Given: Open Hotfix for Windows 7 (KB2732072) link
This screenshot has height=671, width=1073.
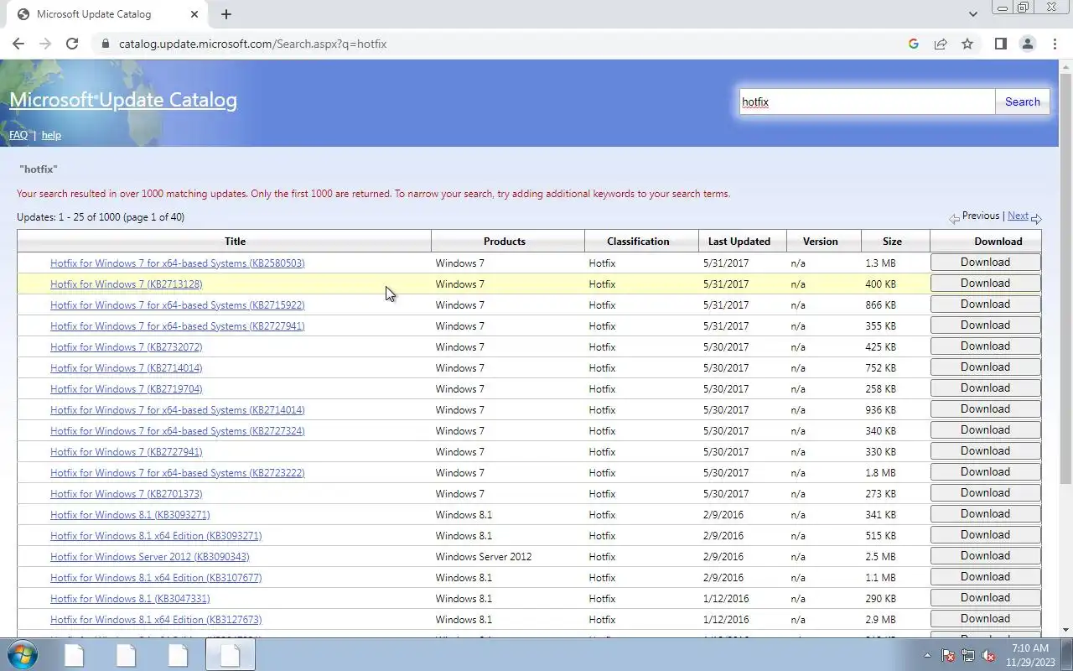Looking at the screenshot, I should click(x=126, y=347).
